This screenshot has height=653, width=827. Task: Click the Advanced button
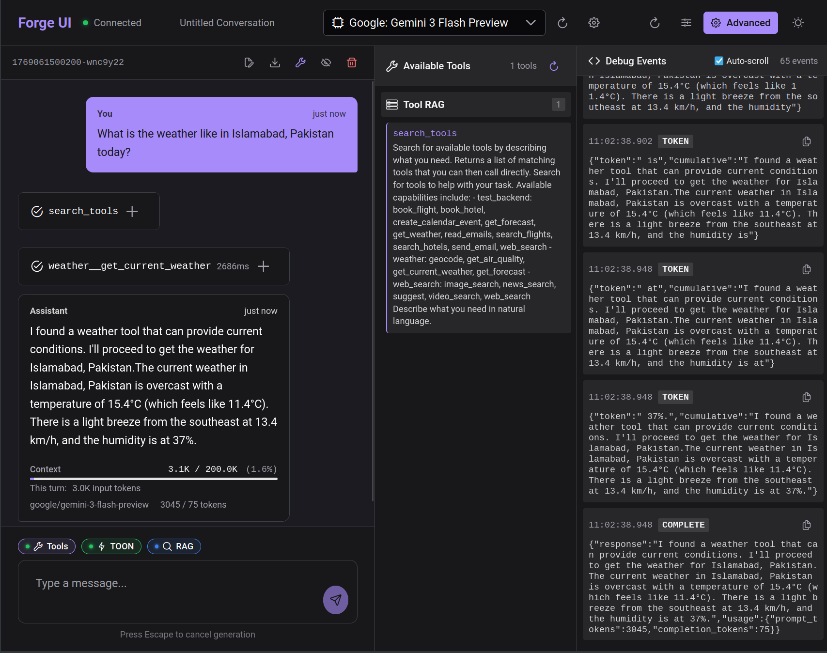[740, 23]
